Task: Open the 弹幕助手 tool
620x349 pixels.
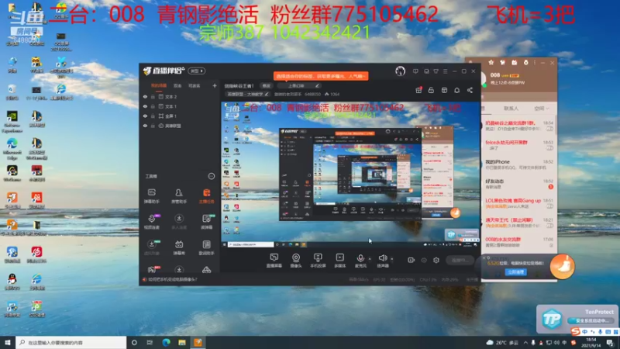Action: pyautogui.click(x=151, y=196)
